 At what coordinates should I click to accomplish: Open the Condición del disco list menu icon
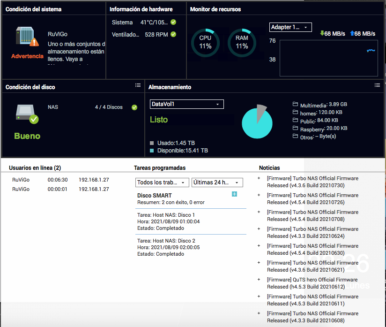pos(138,85)
